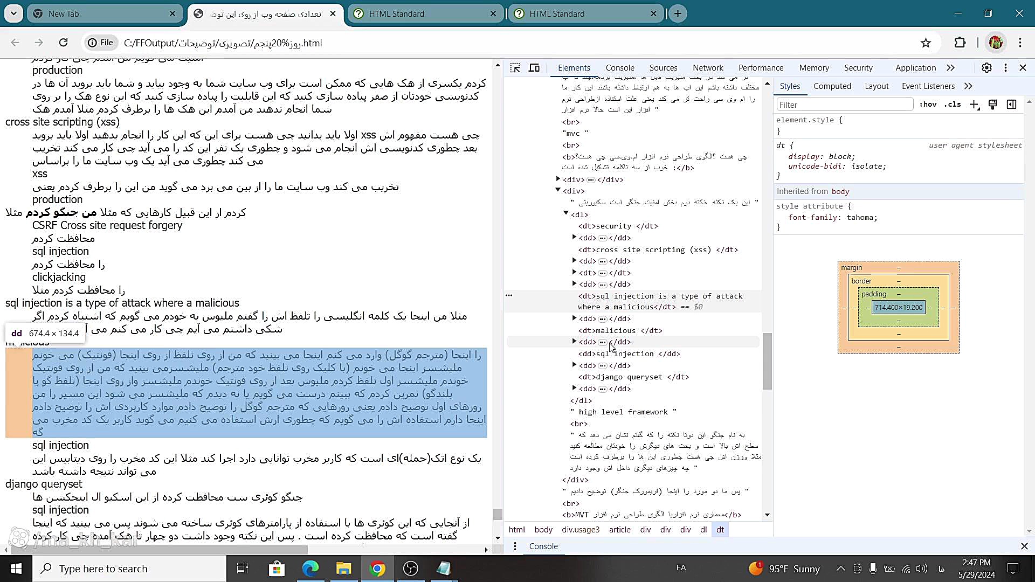Bookmark this page with star icon
This screenshot has width=1035, height=582.
click(x=926, y=43)
